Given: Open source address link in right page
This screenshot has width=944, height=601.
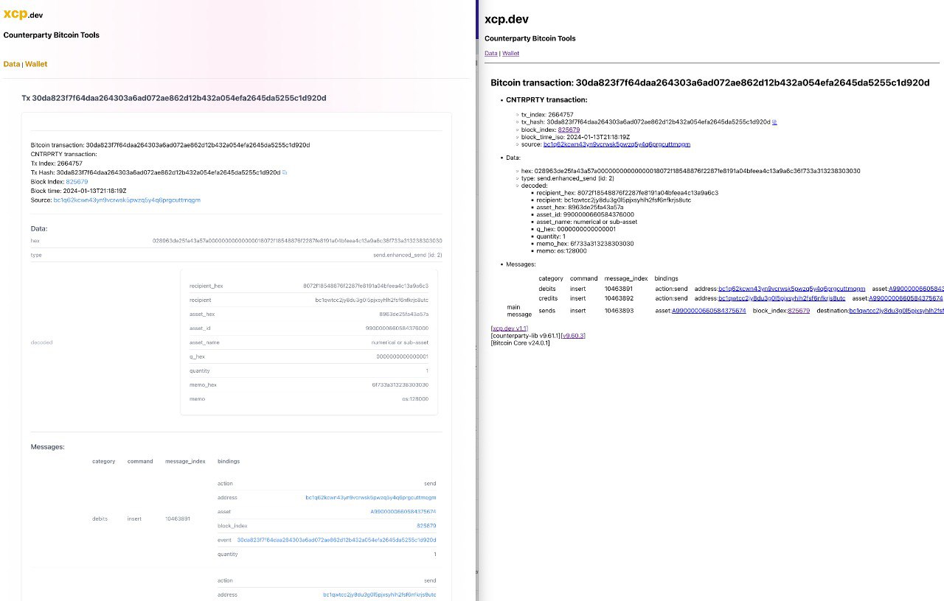Looking at the screenshot, I should tap(617, 144).
